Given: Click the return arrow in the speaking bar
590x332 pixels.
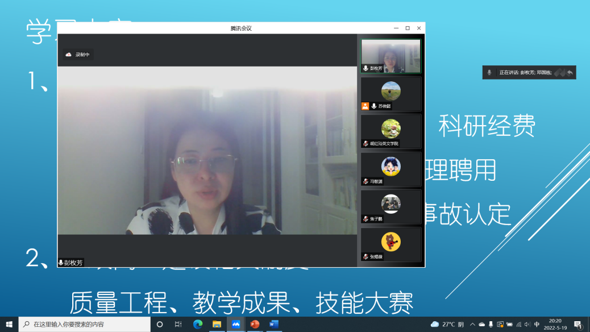Looking at the screenshot, I should tap(570, 72).
